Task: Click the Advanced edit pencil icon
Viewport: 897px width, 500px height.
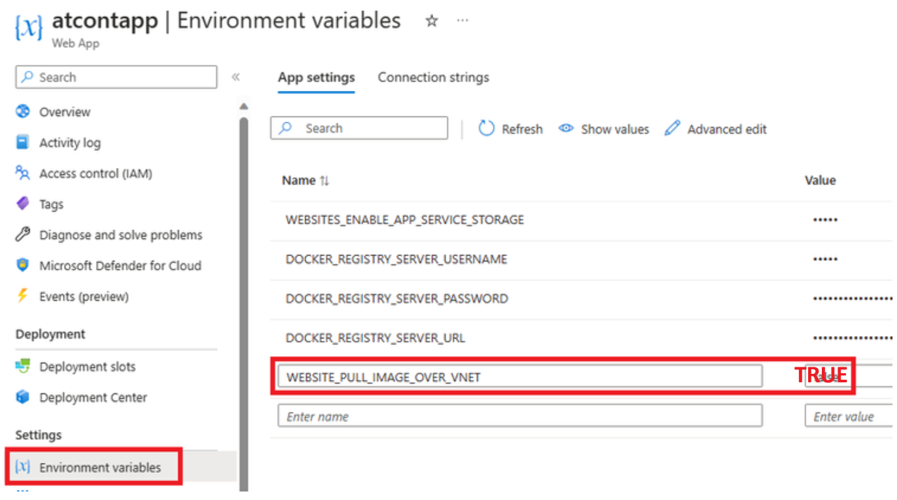Action: [672, 129]
